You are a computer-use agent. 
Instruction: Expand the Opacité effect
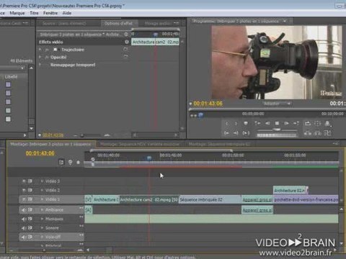40,58
